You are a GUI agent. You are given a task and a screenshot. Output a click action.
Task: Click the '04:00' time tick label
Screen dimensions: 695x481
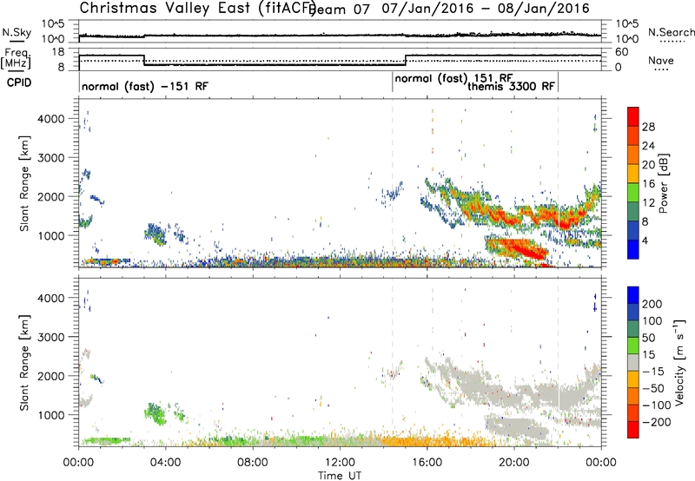[165, 463]
